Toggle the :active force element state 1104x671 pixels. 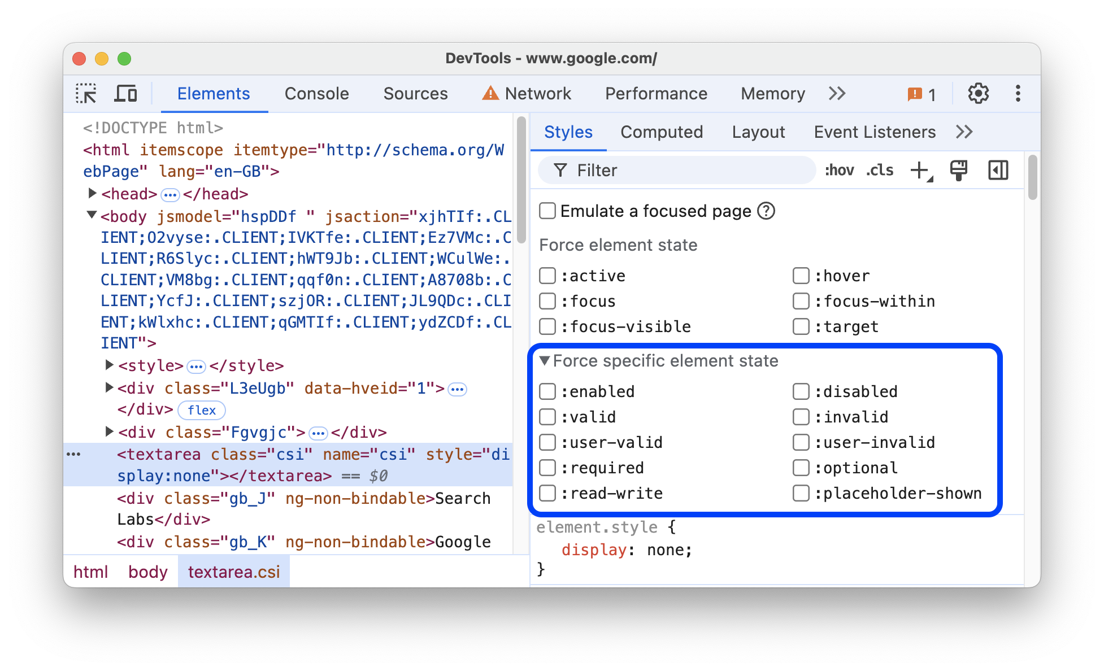point(550,275)
